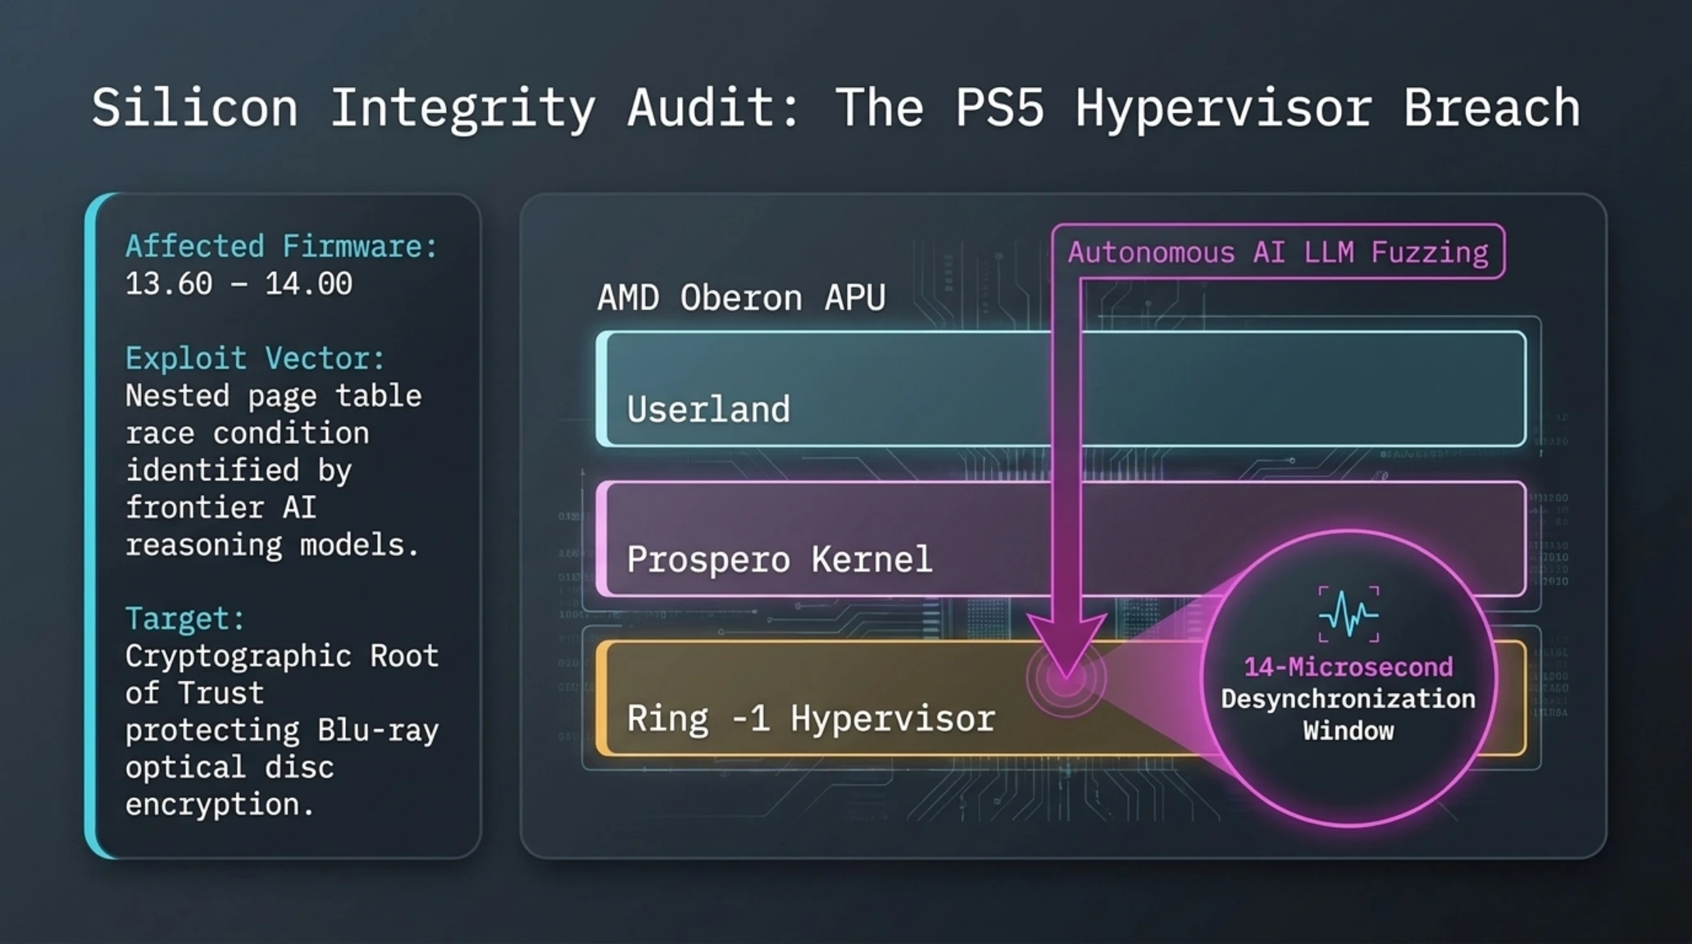1692x944 pixels.
Task: Click the 14-Microsecond text in the circle
Action: pos(1349,667)
